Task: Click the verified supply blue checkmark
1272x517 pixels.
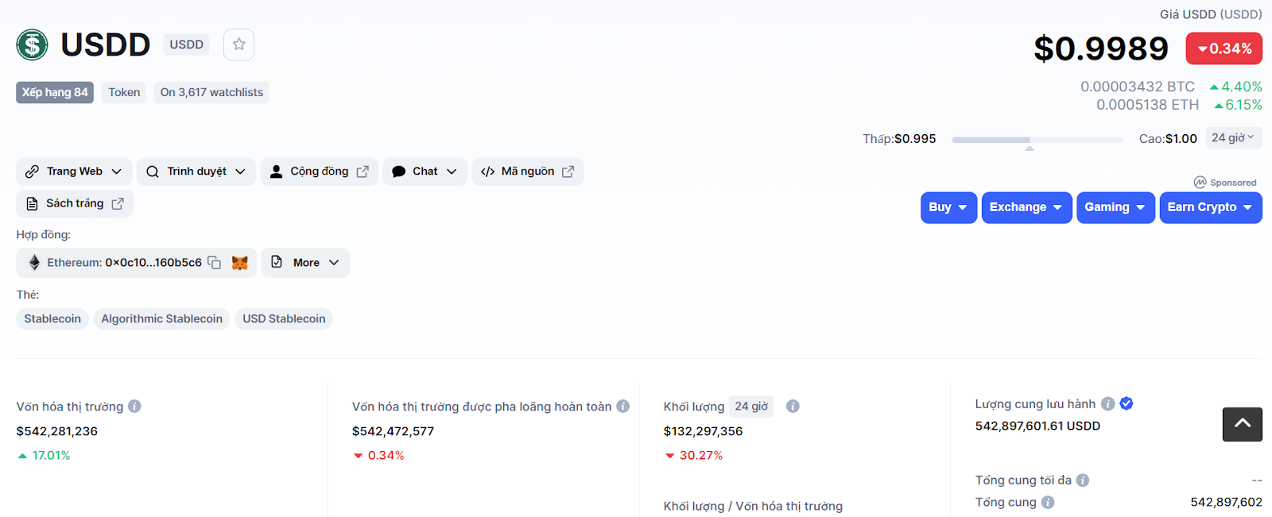Action: tap(1126, 403)
